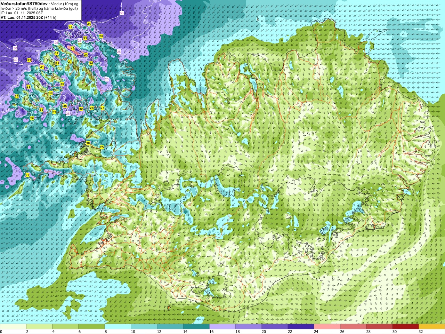Click the medium purple 18–20 legend swatch
The height and width of the screenshot is (334, 445).
point(249,327)
